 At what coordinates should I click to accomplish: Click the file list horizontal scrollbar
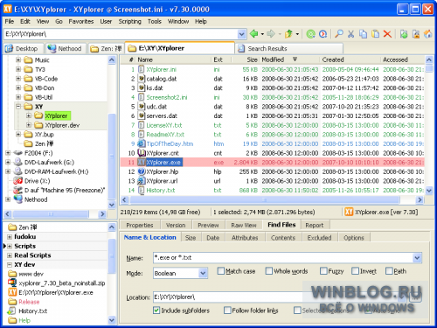click(x=265, y=199)
